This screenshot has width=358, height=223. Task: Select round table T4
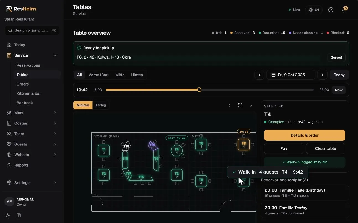[x=177, y=151]
